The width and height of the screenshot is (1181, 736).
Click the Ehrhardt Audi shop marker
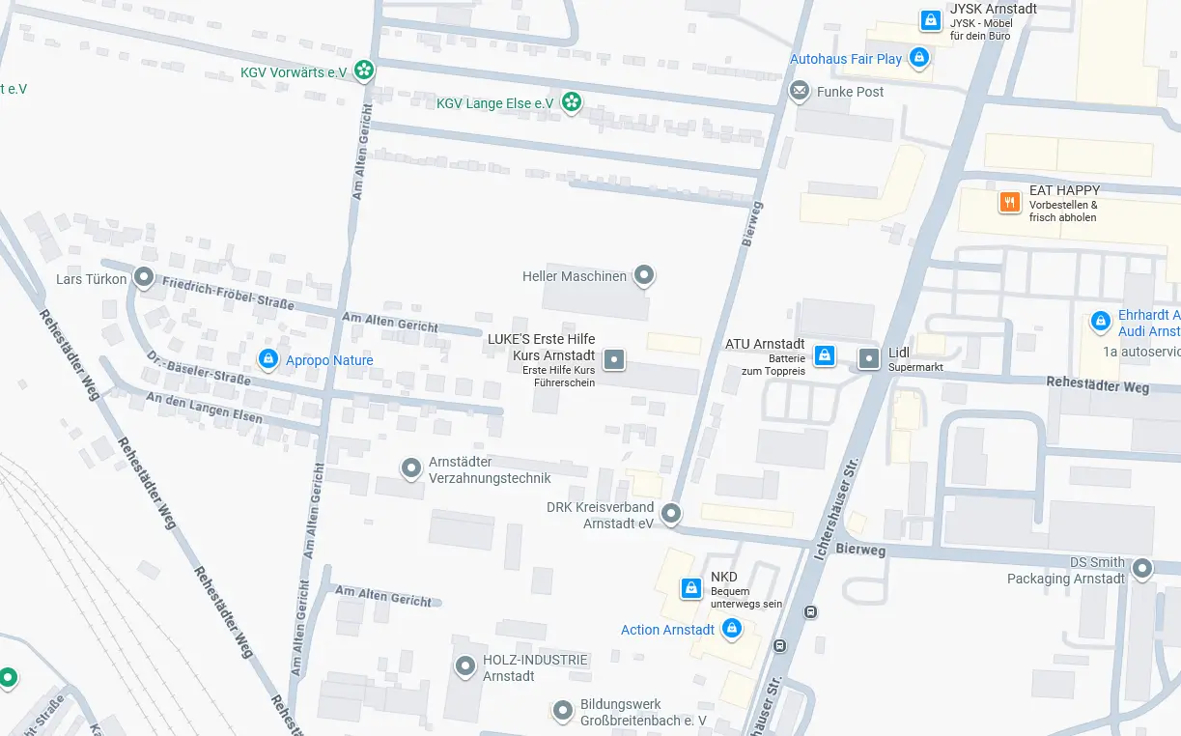pos(1100,321)
